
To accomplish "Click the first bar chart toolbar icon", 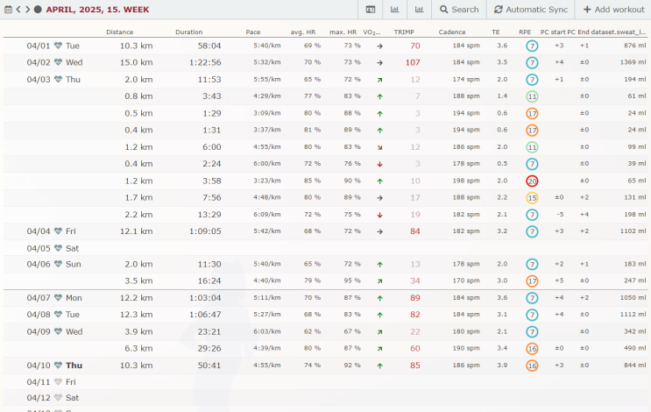I will click(x=395, y=10).
